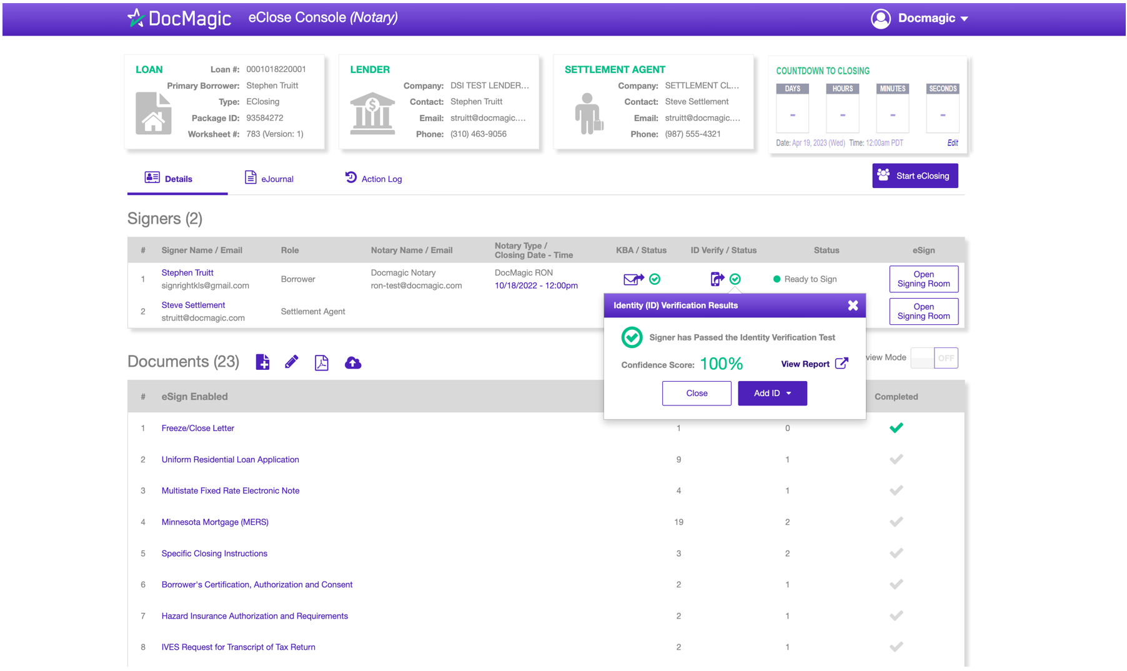Click completed checkmark for Specific Closing Instructions

pyautogui.click(x=896, y=554)
